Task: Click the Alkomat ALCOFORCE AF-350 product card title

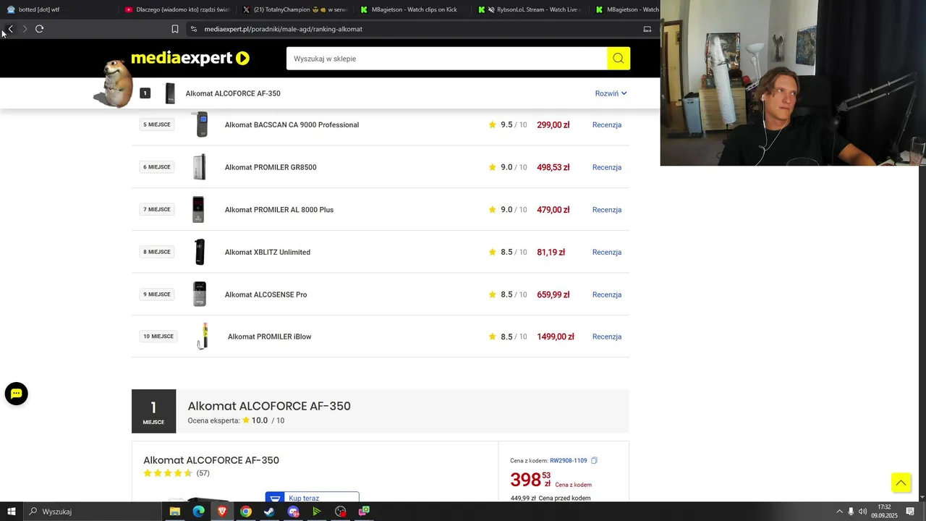Action: click(x=211, y=460)
